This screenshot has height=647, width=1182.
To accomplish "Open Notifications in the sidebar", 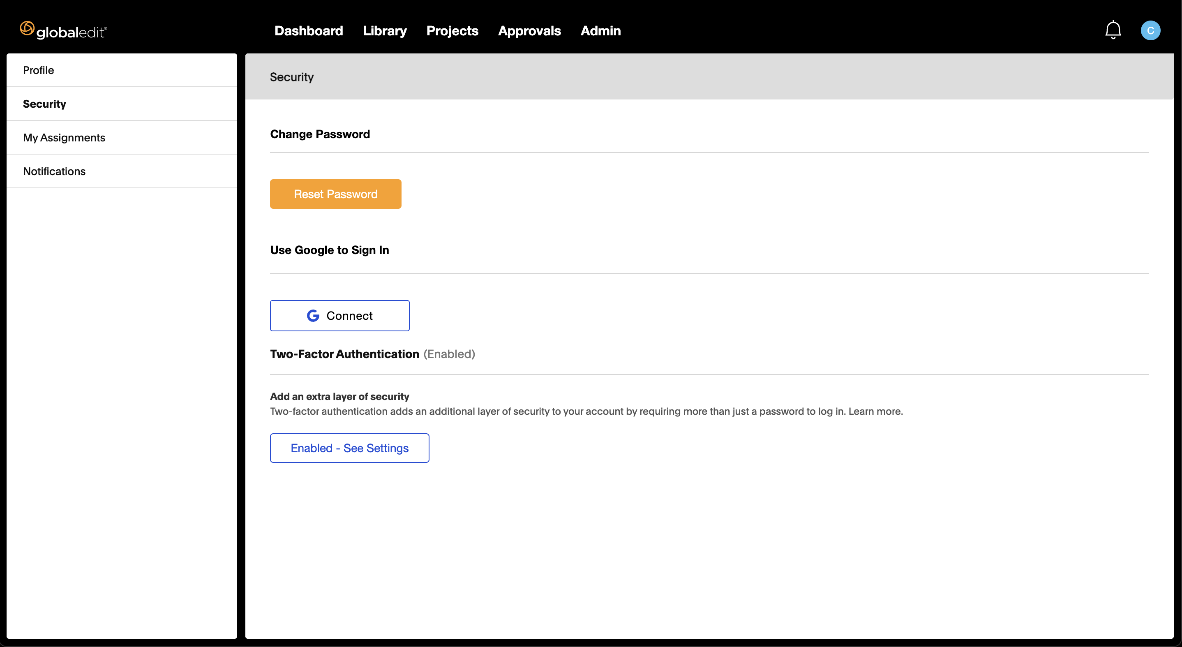I will [122, 171].
